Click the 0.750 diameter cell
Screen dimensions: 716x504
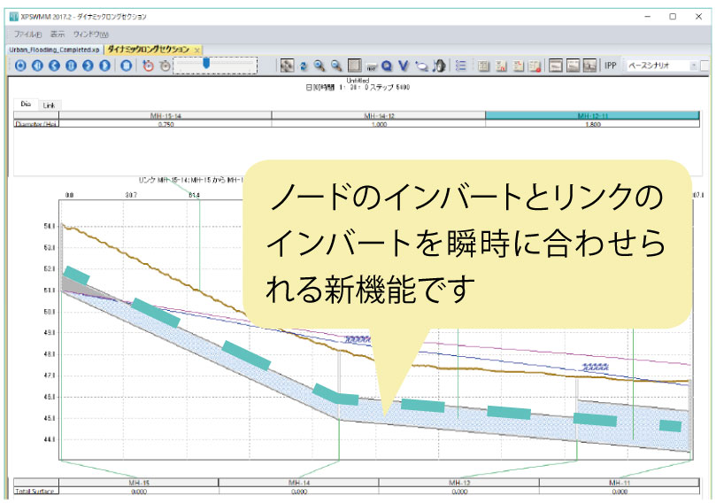[x=166, y=124]
